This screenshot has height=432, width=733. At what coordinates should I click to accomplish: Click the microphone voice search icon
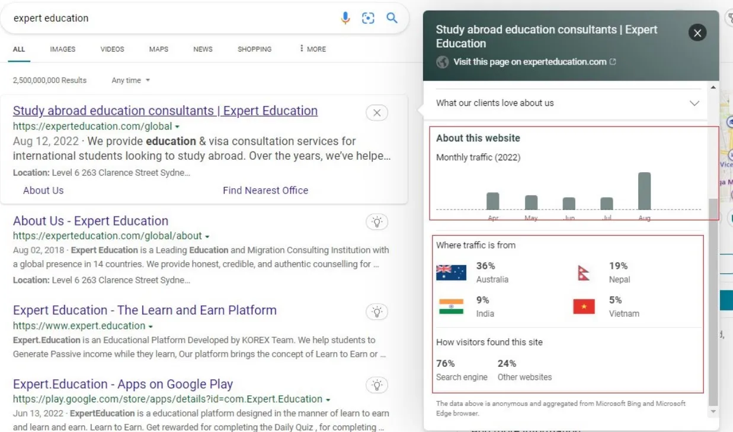tap(345, 18)
